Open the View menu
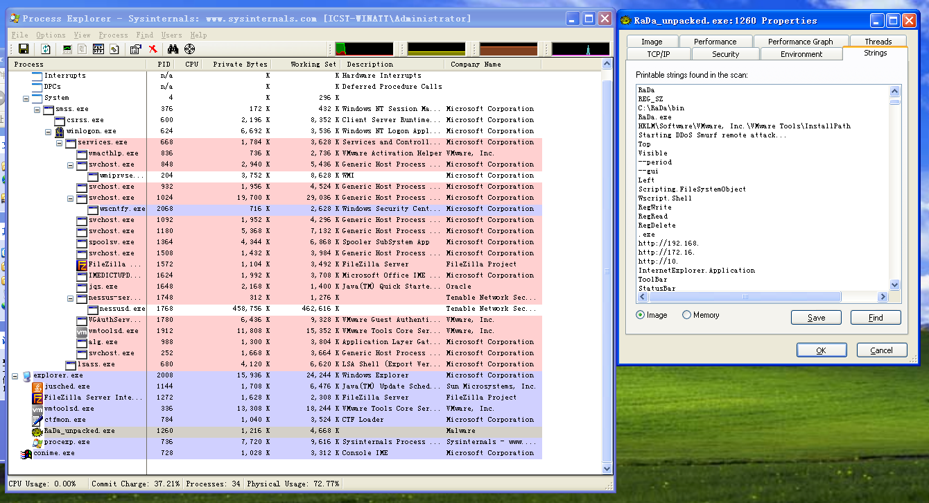 coord(82,35)
